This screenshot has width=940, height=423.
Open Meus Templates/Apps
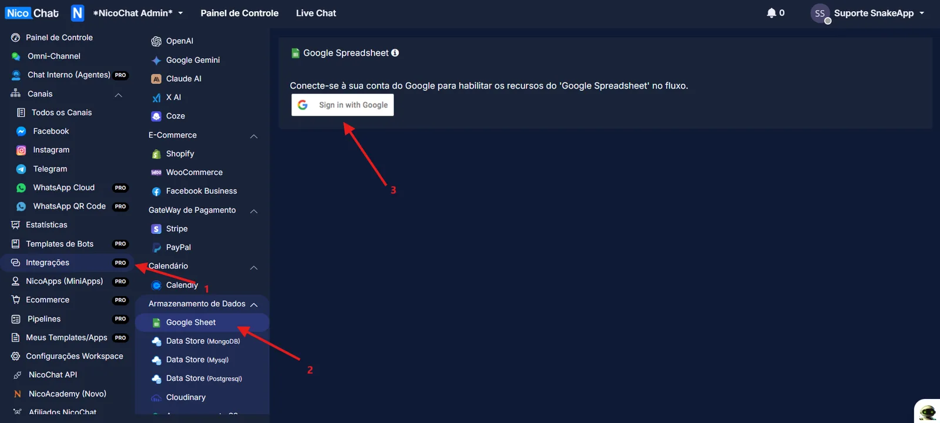[67, 338]
